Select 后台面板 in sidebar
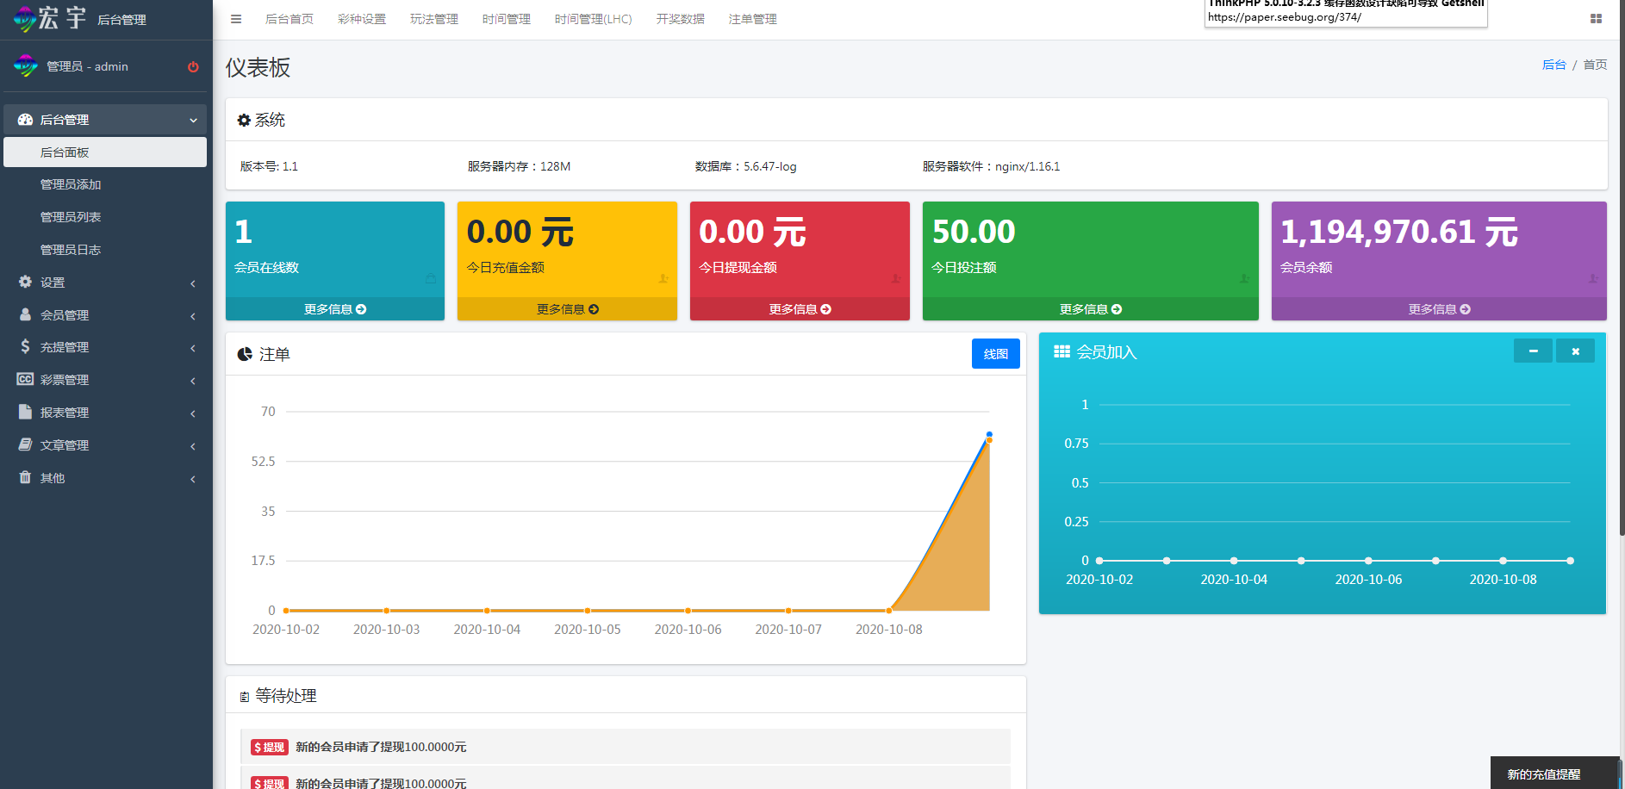The height and width of the screenshot is (789, 1625). coord(105,152)
